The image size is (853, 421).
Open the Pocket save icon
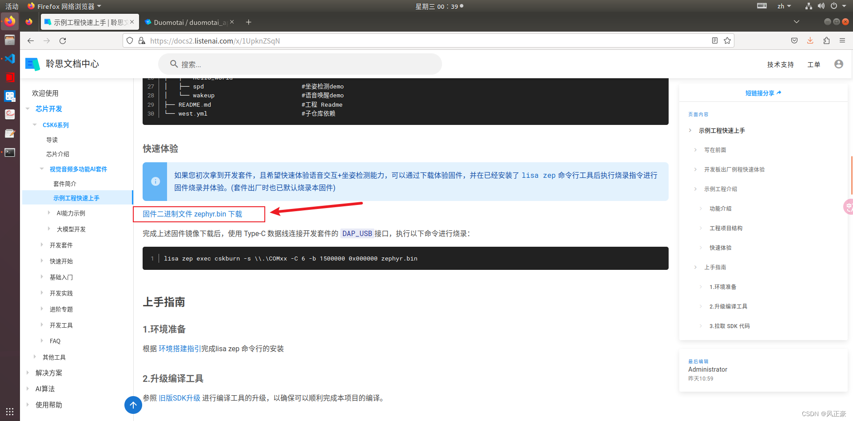[794, 40]
